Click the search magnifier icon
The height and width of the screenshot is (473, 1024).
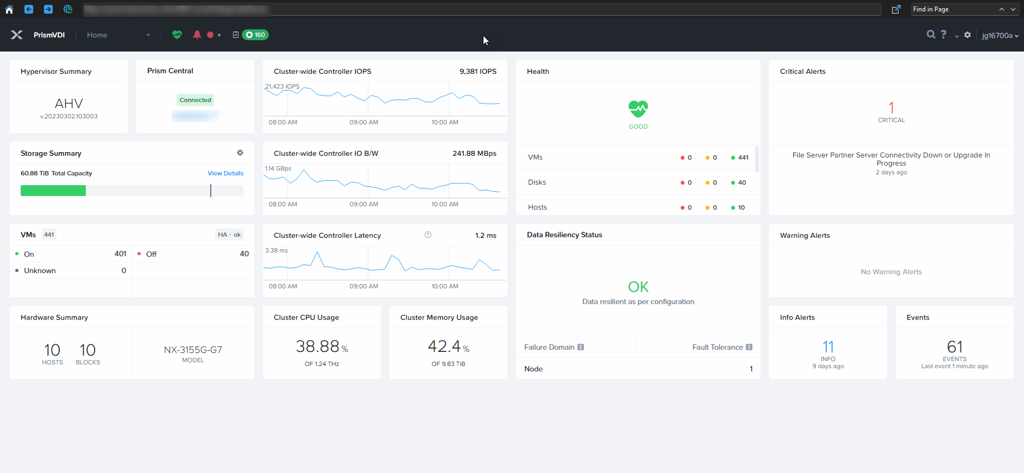pyautogui.click(x=931, y=35)
